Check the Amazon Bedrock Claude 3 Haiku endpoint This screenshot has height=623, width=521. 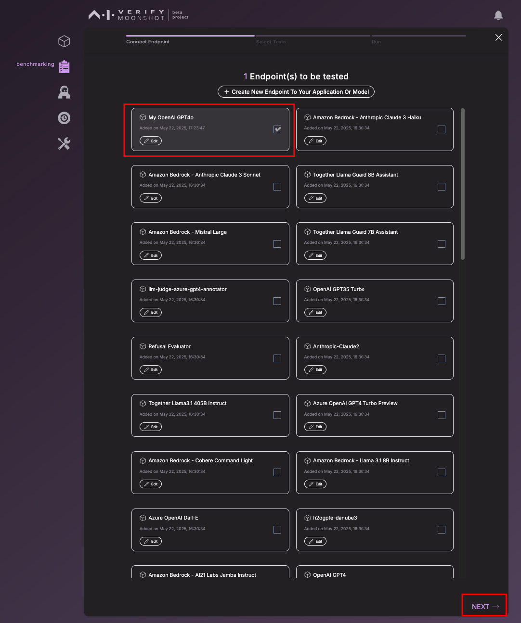tap(442, 129)
